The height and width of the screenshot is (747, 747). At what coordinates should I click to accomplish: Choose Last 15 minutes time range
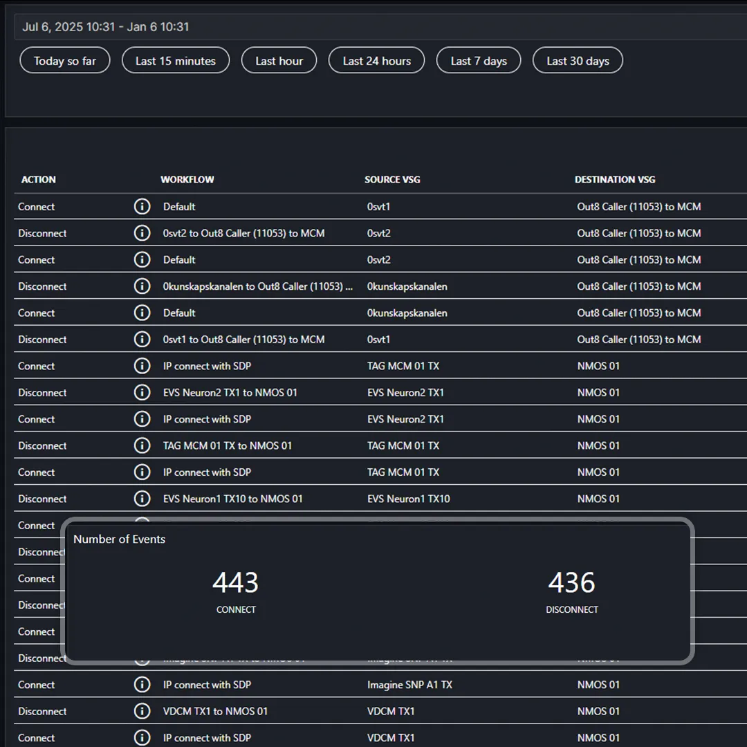click(x=175, y=60)
